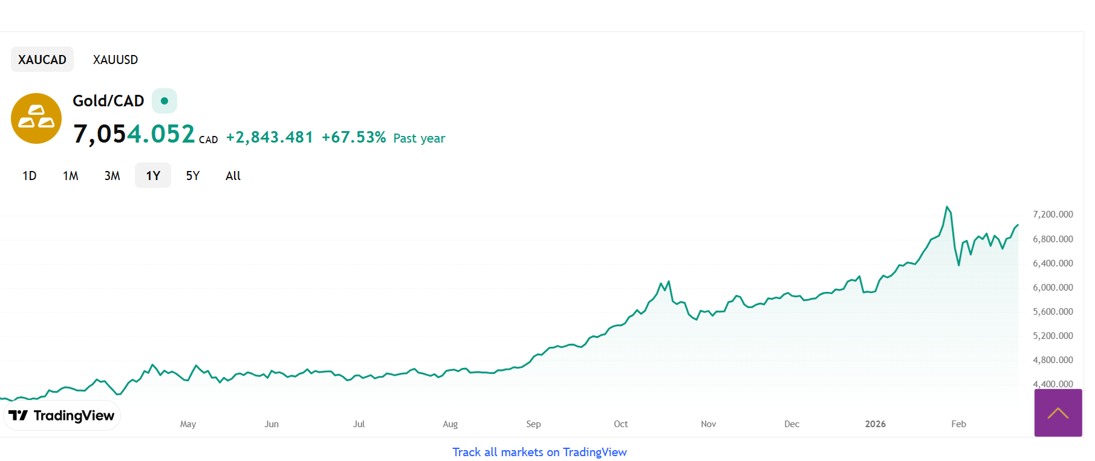Select the 1M time range

pos(71,176)
